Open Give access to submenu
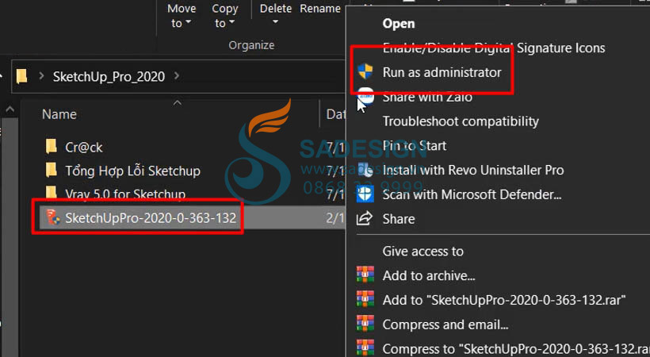The width and height of the screenshot is (650, 357). coord(422,251)
